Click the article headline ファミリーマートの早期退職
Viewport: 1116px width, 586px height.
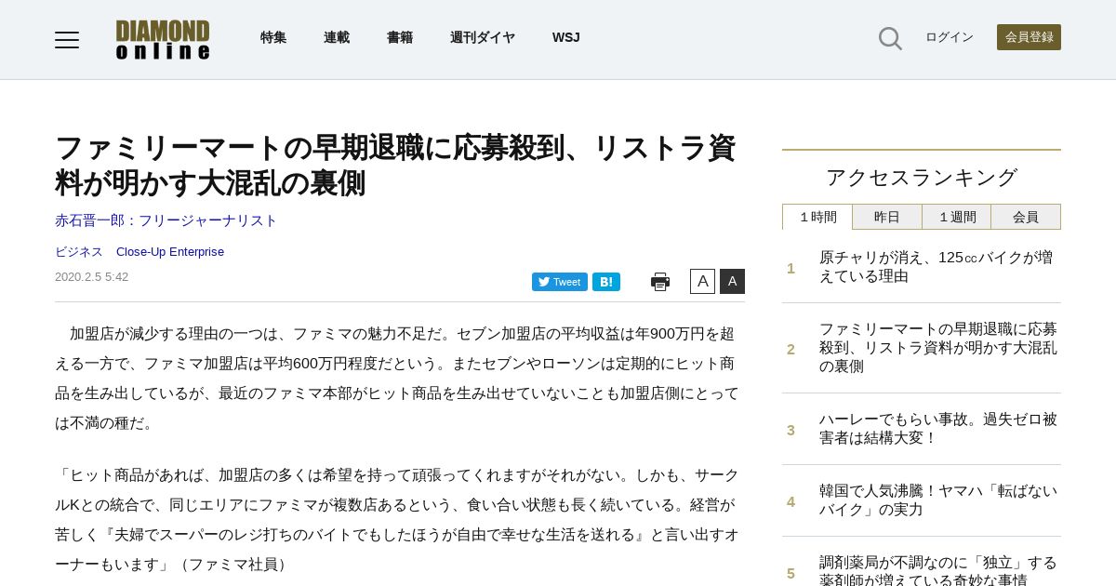tap(395, 166)
